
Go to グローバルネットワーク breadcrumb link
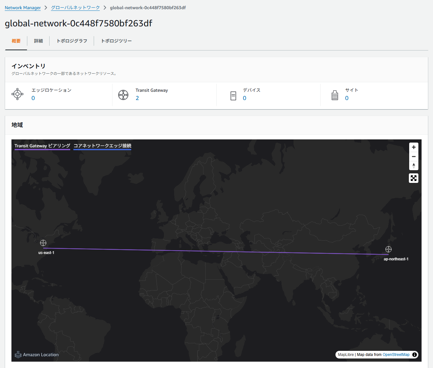[x=75, y=8]
